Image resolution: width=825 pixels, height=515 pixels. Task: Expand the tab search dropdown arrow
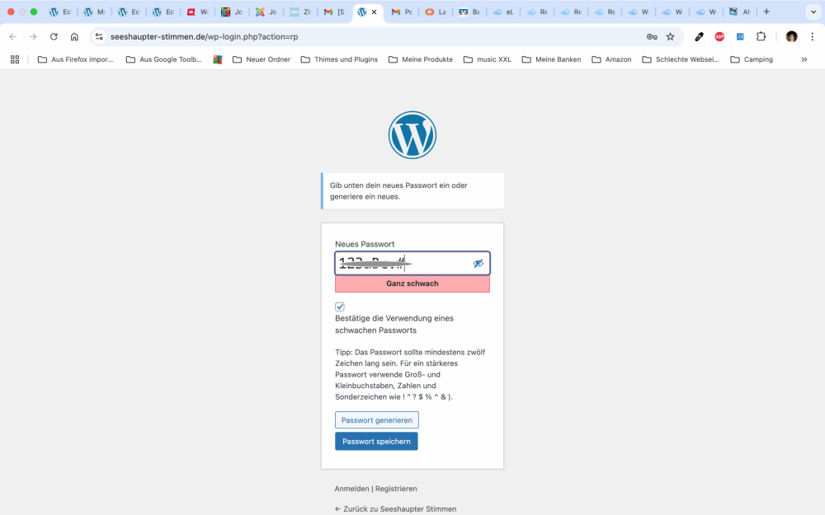click(810, 12)
